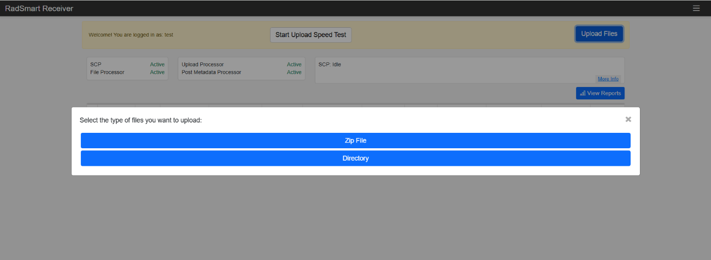Click the RadSmart Receiver brand title

pos(39,8)
